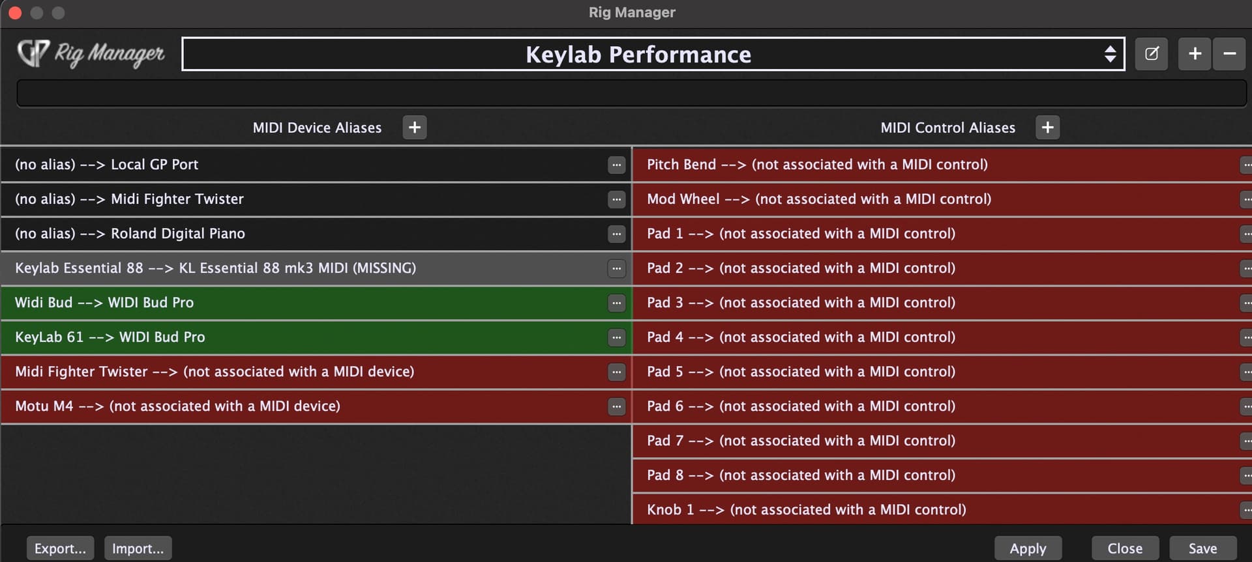Select the Pad 1 control alias

pos(942,234)
